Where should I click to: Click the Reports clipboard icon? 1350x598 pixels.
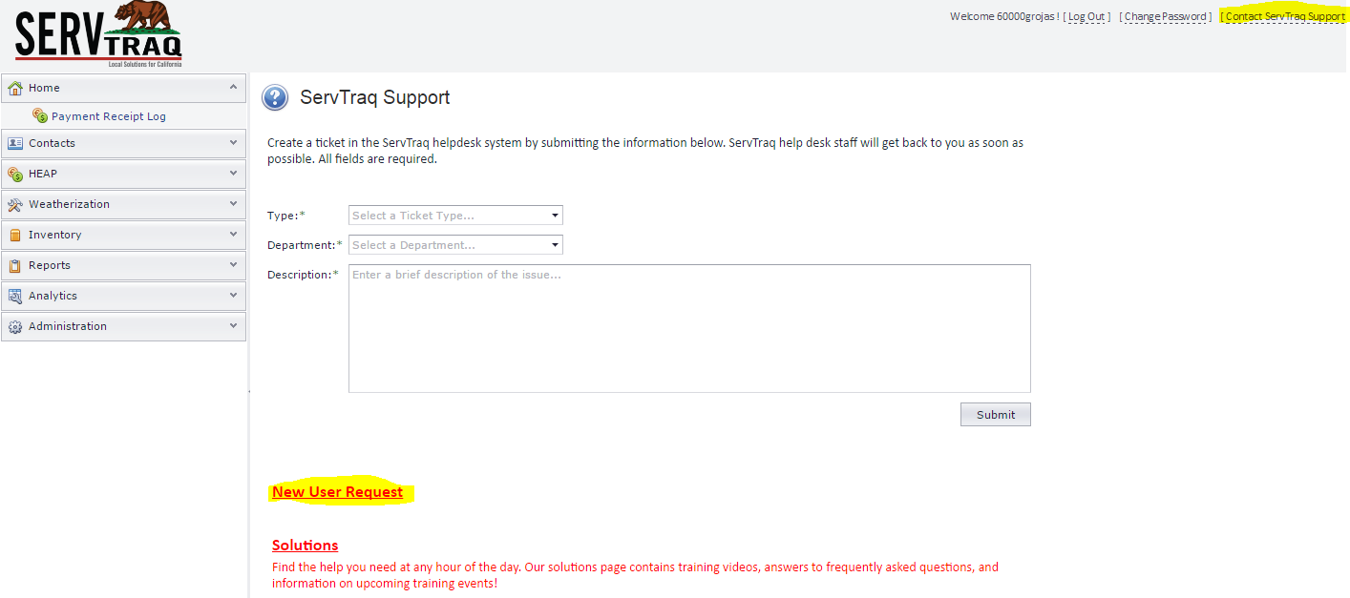(x=15, y=265)
